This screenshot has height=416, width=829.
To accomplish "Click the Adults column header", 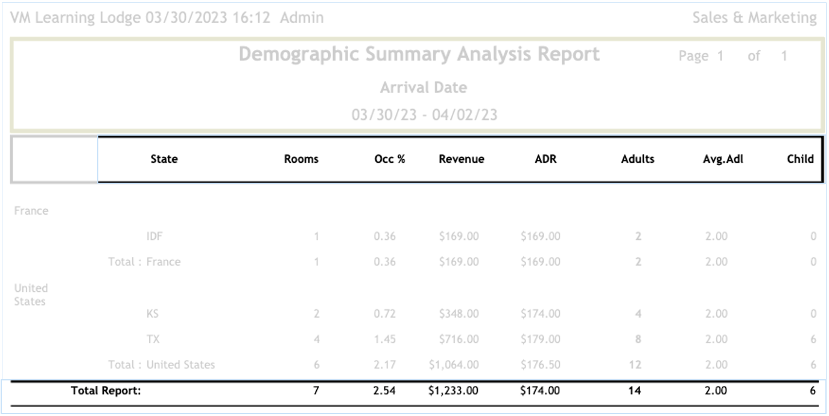I will [x=638, y=159].
